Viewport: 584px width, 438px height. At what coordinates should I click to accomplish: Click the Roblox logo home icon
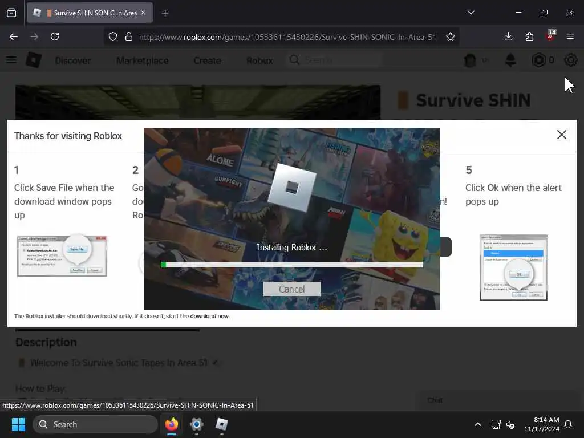click(34, 60)
